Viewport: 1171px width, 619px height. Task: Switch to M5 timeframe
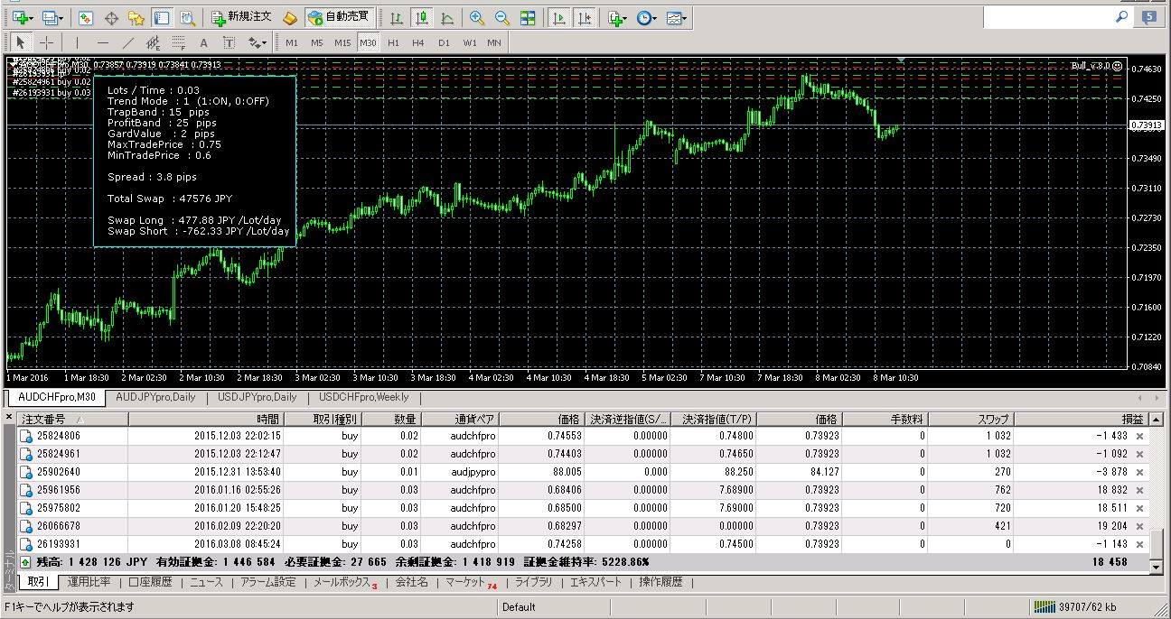coord(316,42)
